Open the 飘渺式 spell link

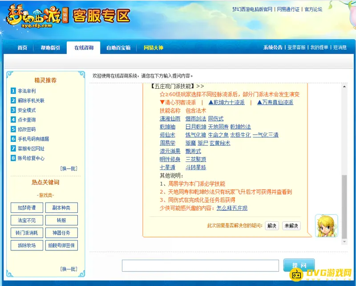point(193,151)
